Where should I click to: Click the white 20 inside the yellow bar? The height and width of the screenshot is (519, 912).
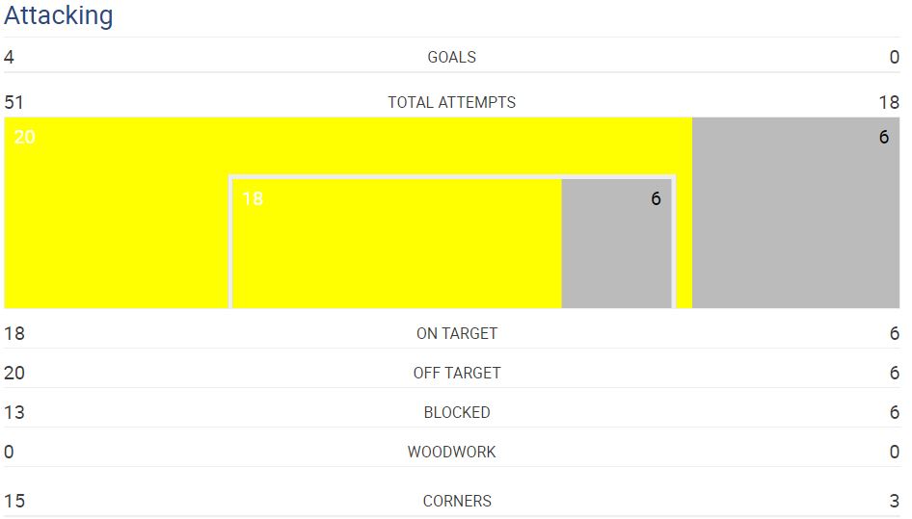[x=24, y=137]
